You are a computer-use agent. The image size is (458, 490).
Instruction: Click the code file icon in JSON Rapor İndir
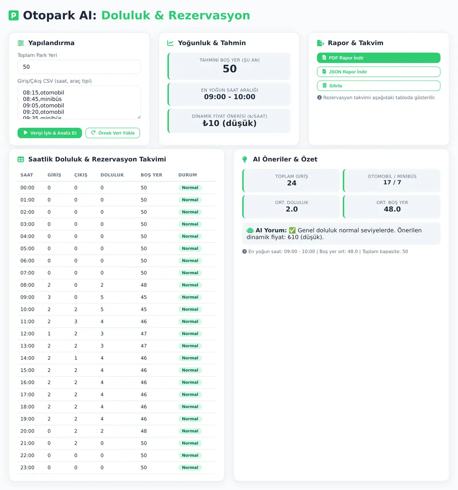pyautogui.click(x=324, y=71)
